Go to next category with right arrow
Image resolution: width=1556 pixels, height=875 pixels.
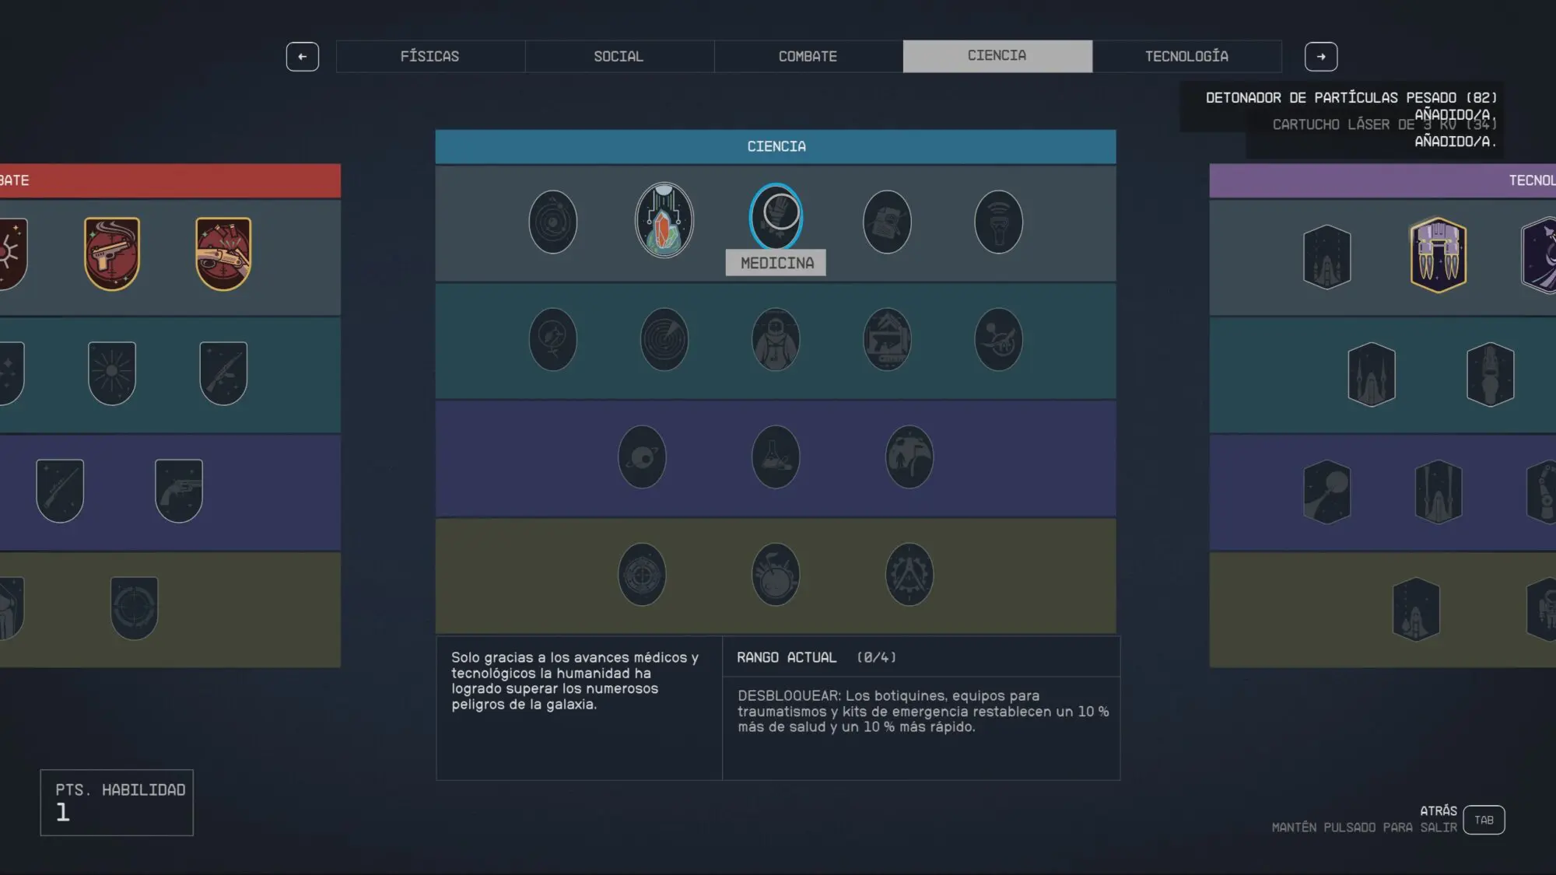[1321, 57]
